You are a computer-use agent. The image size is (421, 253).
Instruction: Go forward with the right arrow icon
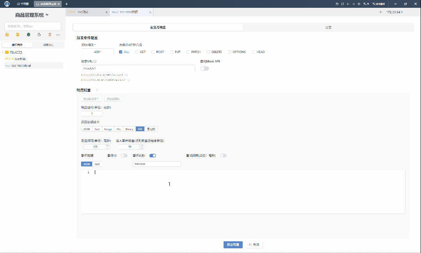(x=353, y=4)
